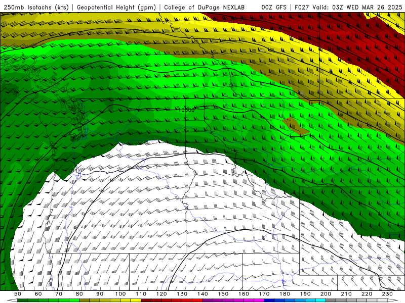This screenshot has height=303, width=405.
Task: Click the '200' legend label
Action: click(326, 294)
